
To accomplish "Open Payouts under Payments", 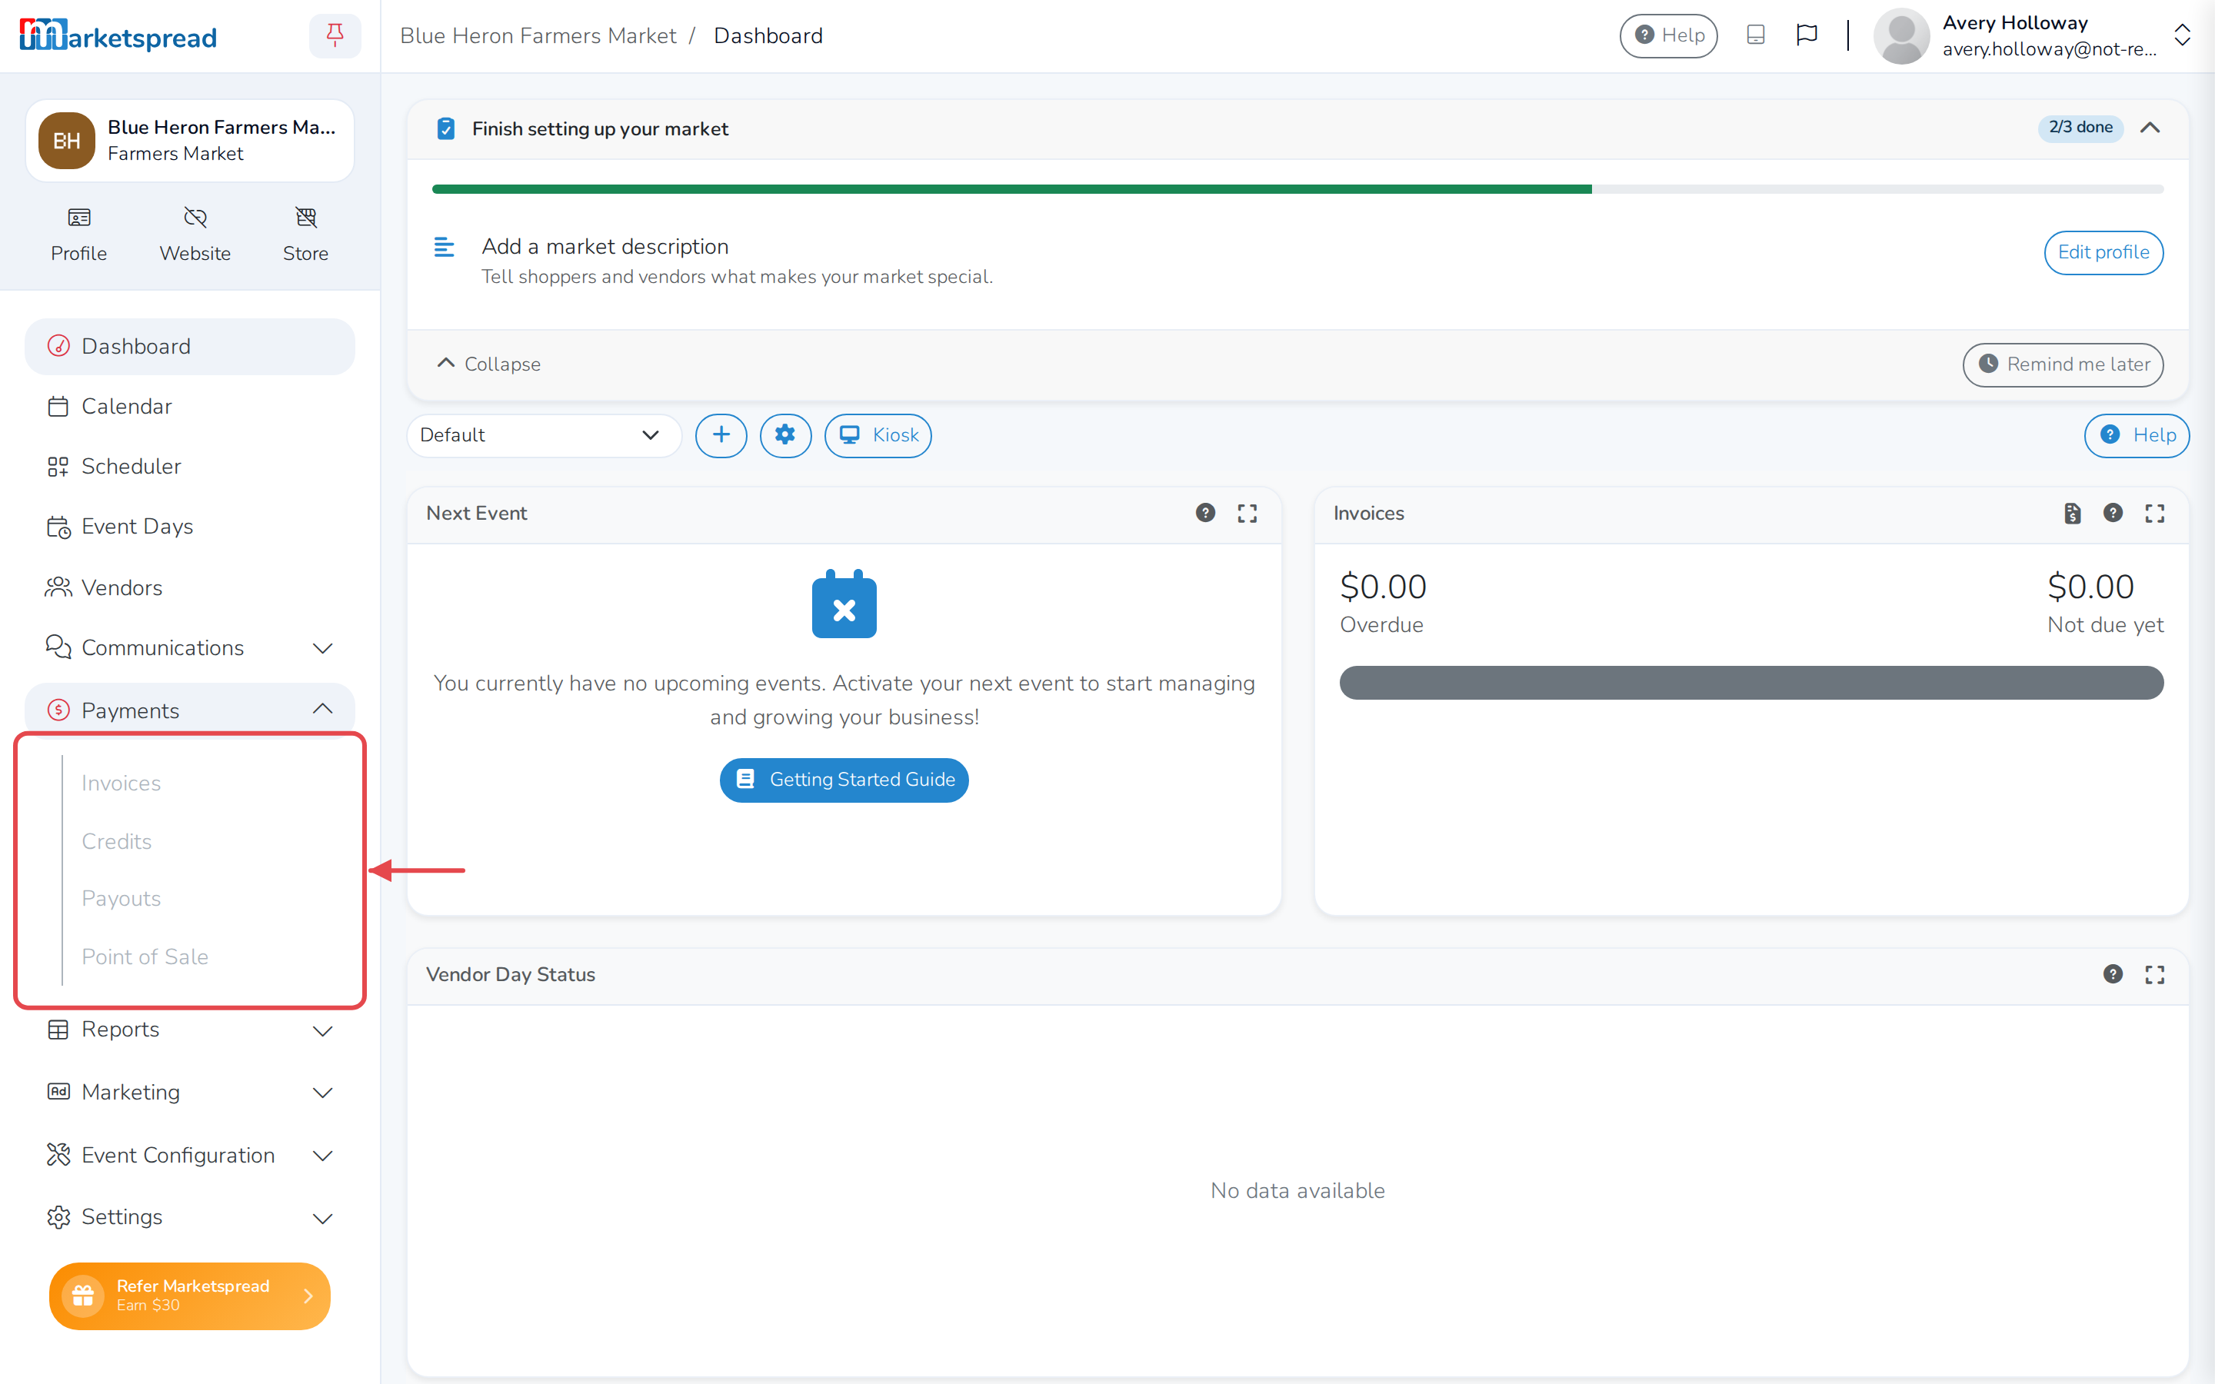I will click(x=121, y=899).
